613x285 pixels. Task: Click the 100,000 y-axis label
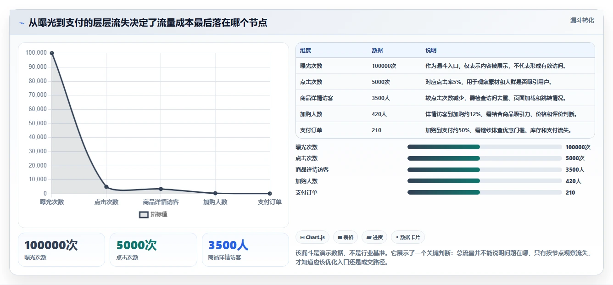pos(36,53)
